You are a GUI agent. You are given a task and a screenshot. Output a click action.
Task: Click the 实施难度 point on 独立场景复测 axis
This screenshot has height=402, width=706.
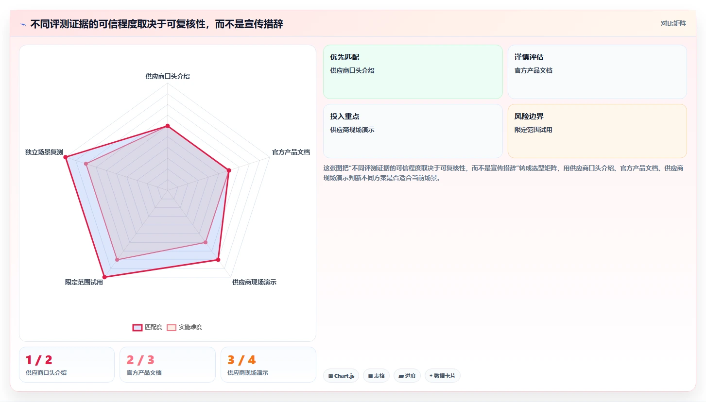[86, 164]
